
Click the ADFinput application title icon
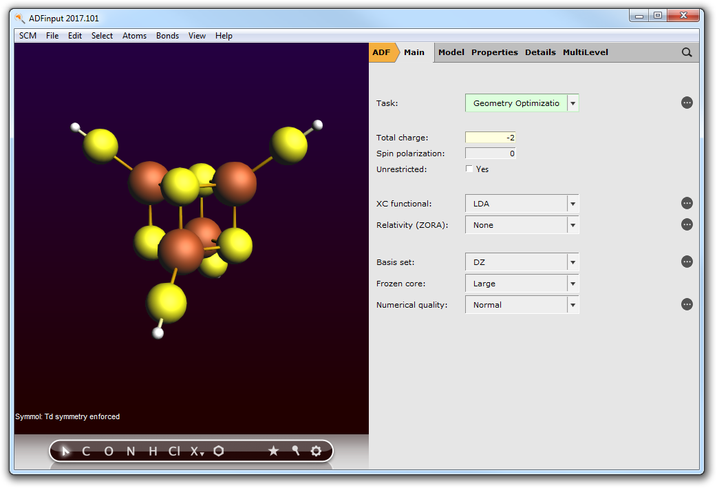20,19
